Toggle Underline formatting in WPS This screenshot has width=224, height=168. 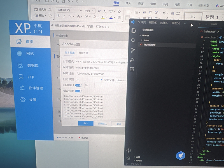click(x=70, y=16)
